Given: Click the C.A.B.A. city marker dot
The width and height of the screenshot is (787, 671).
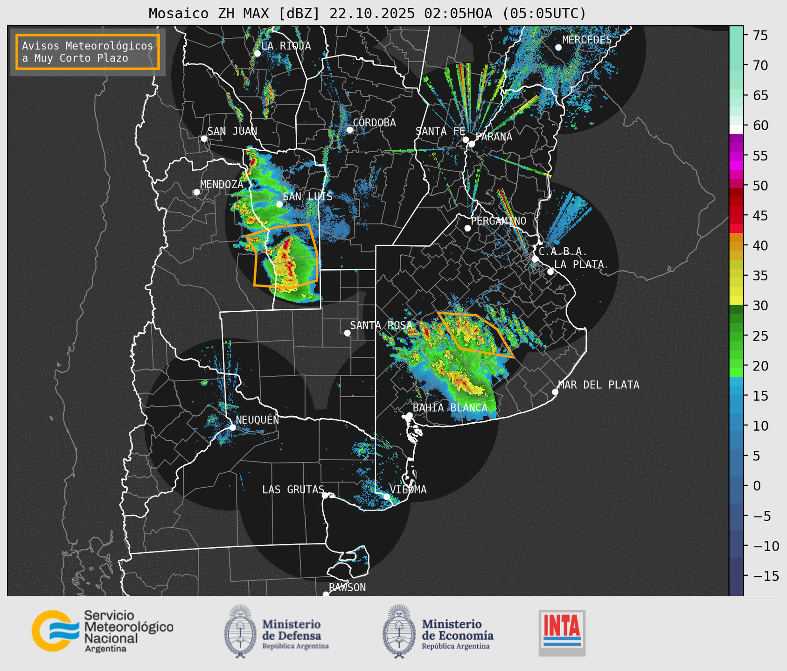Looking at the screenshot, I should 535,259.
